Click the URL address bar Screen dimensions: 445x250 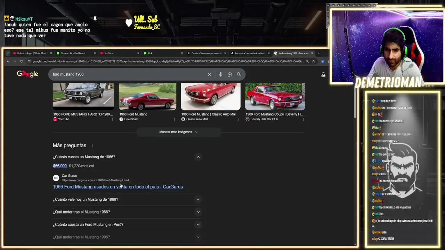pos(168,61)
